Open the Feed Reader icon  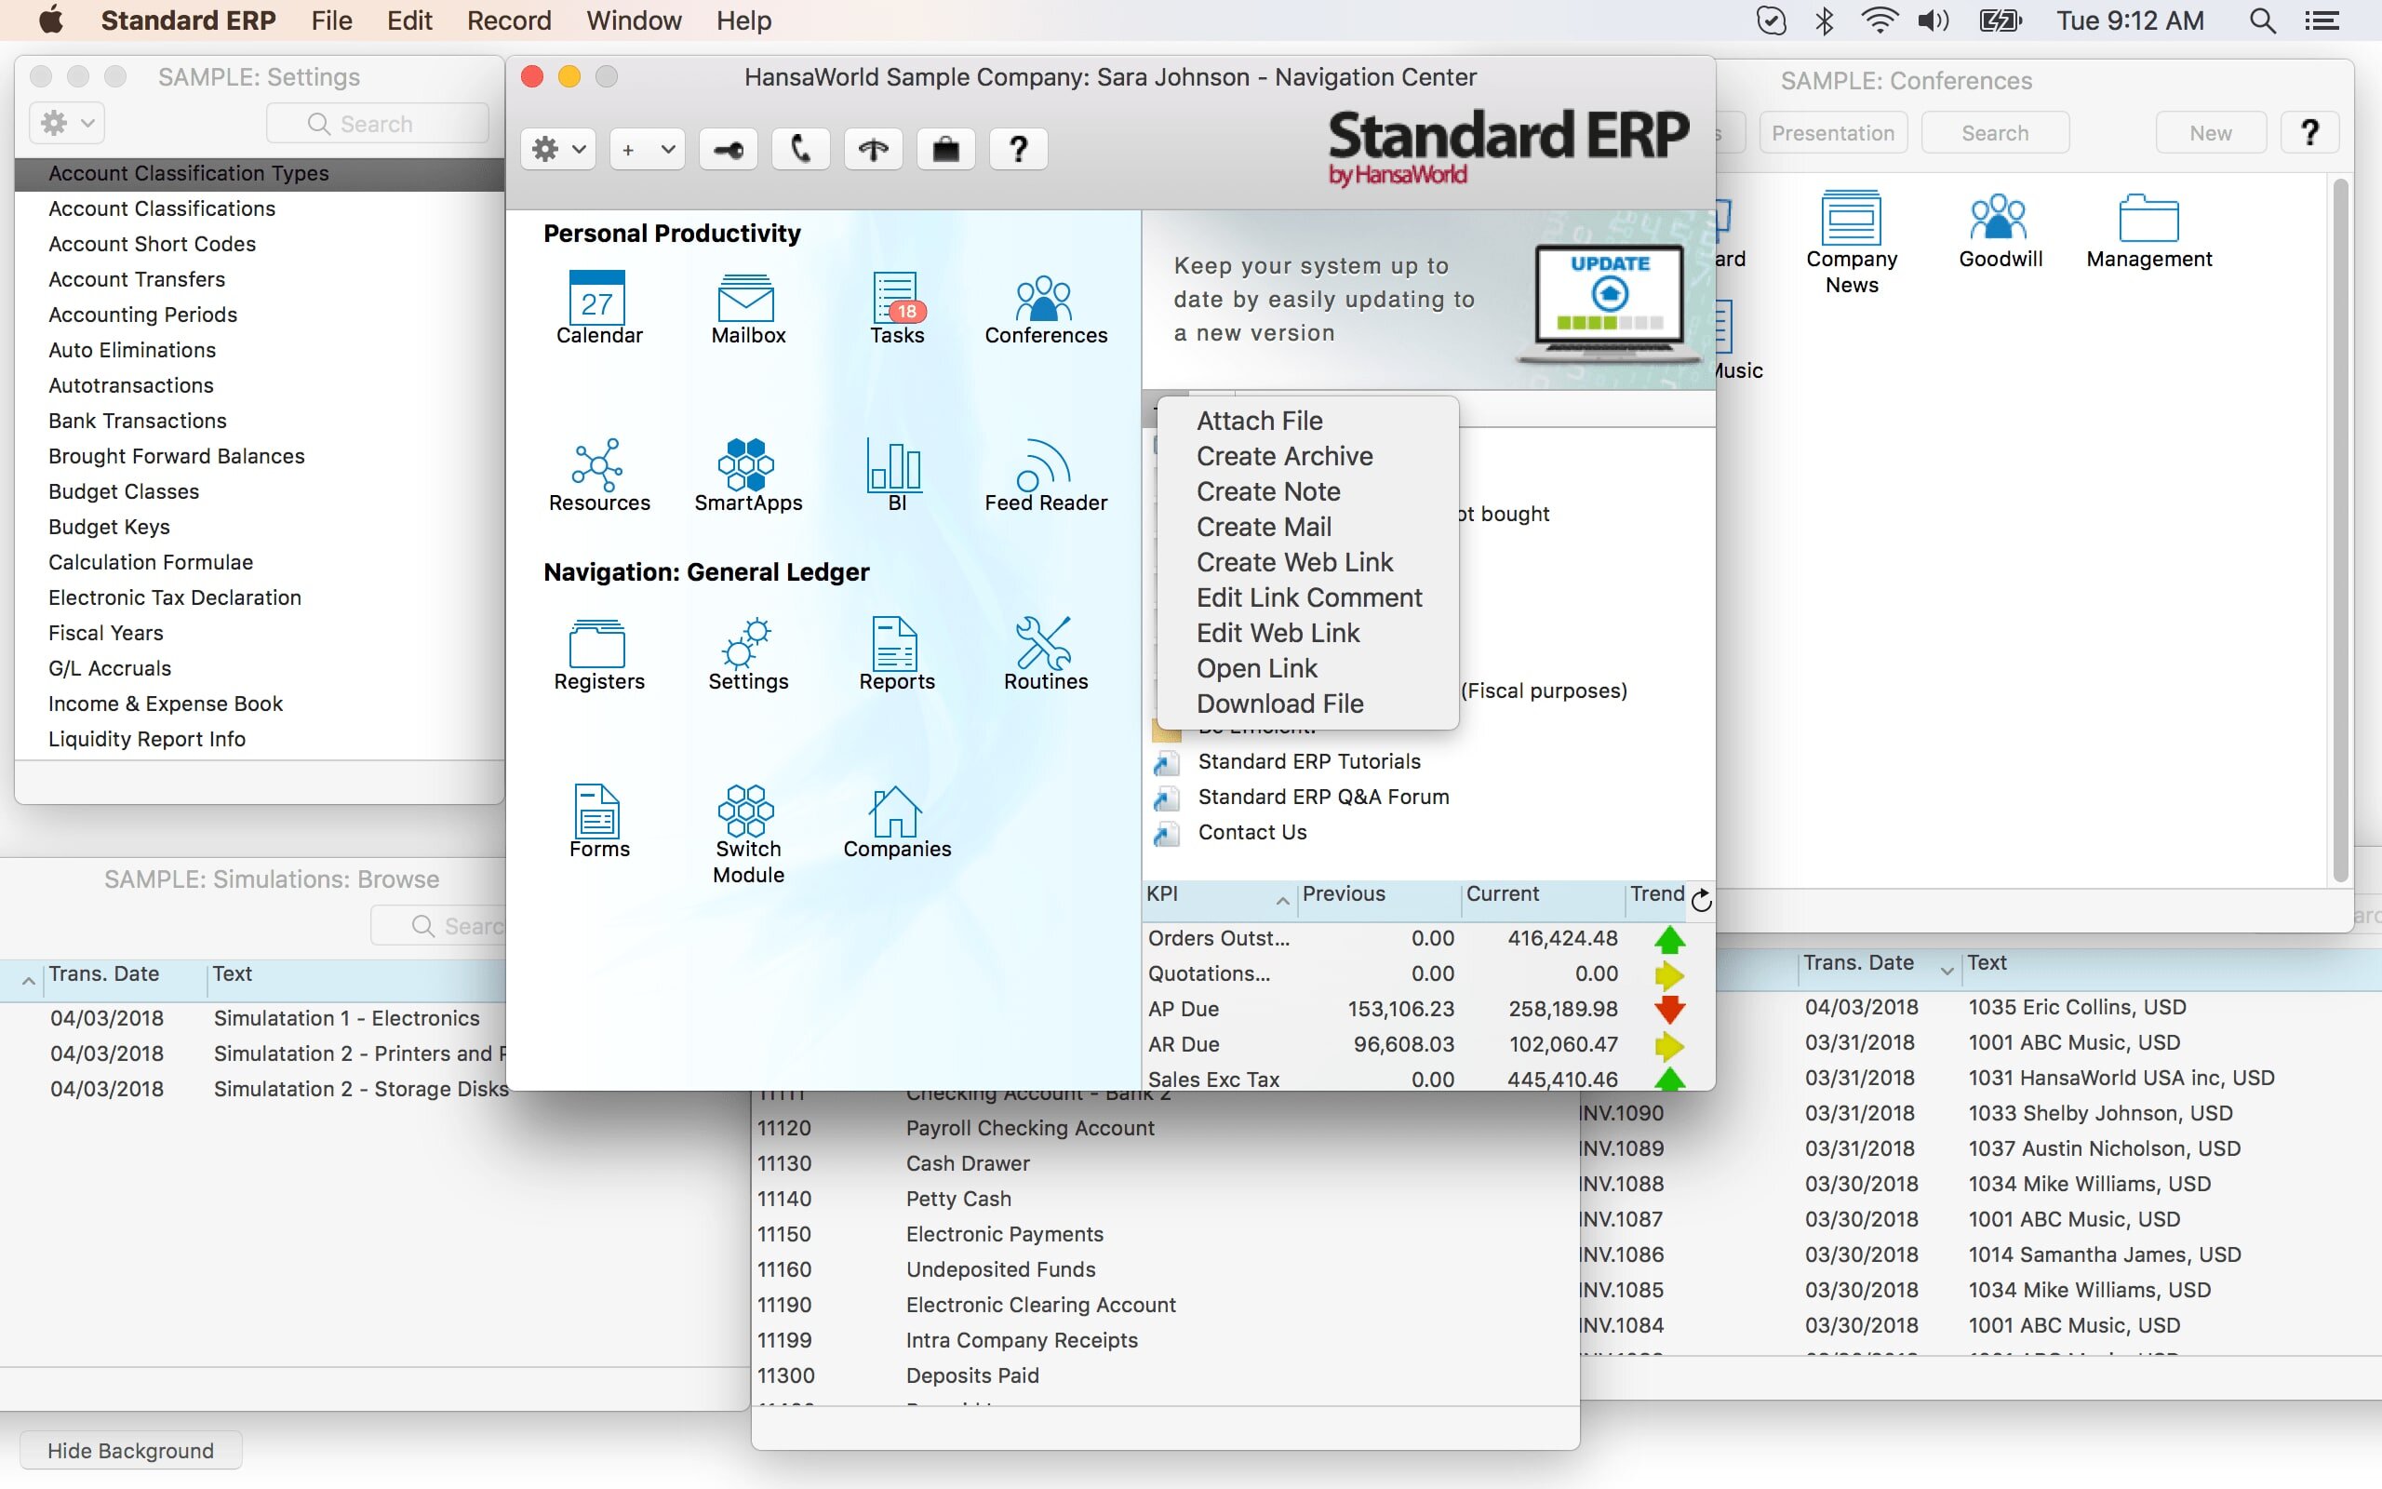[1044, 464]
